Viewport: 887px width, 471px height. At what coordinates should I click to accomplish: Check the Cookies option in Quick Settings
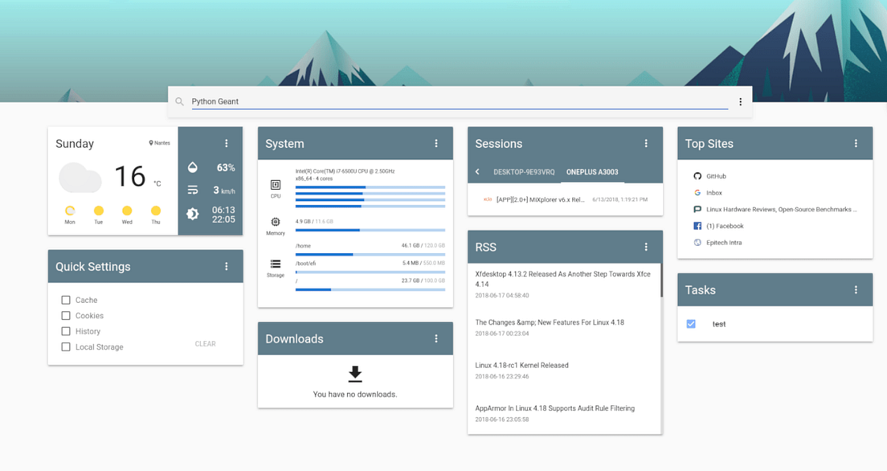point(65,315)
